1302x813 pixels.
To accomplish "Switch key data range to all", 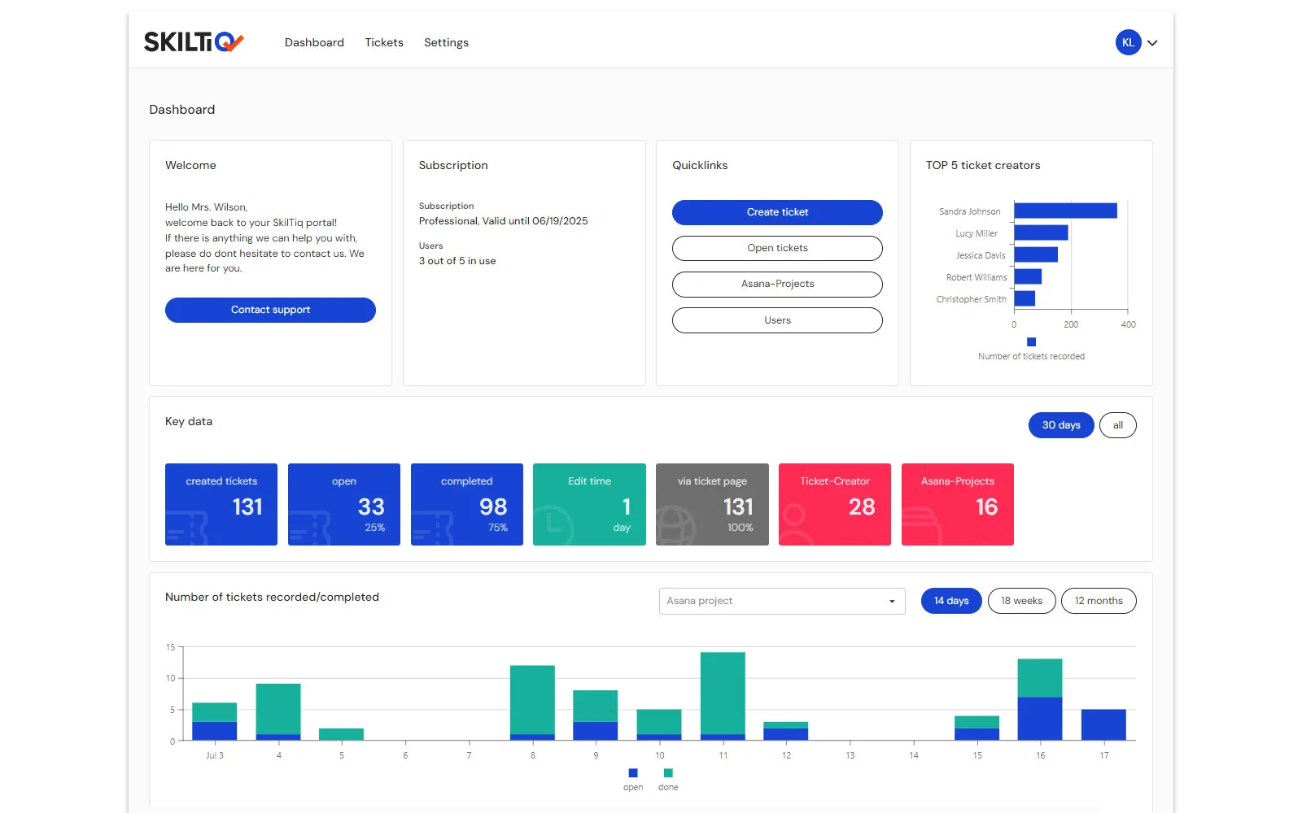I will tap(1117, 425).
